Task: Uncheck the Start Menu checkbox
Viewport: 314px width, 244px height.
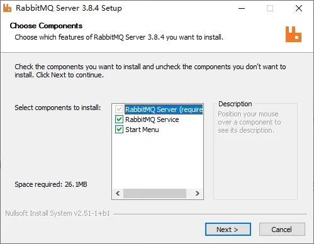Action: 119,130
